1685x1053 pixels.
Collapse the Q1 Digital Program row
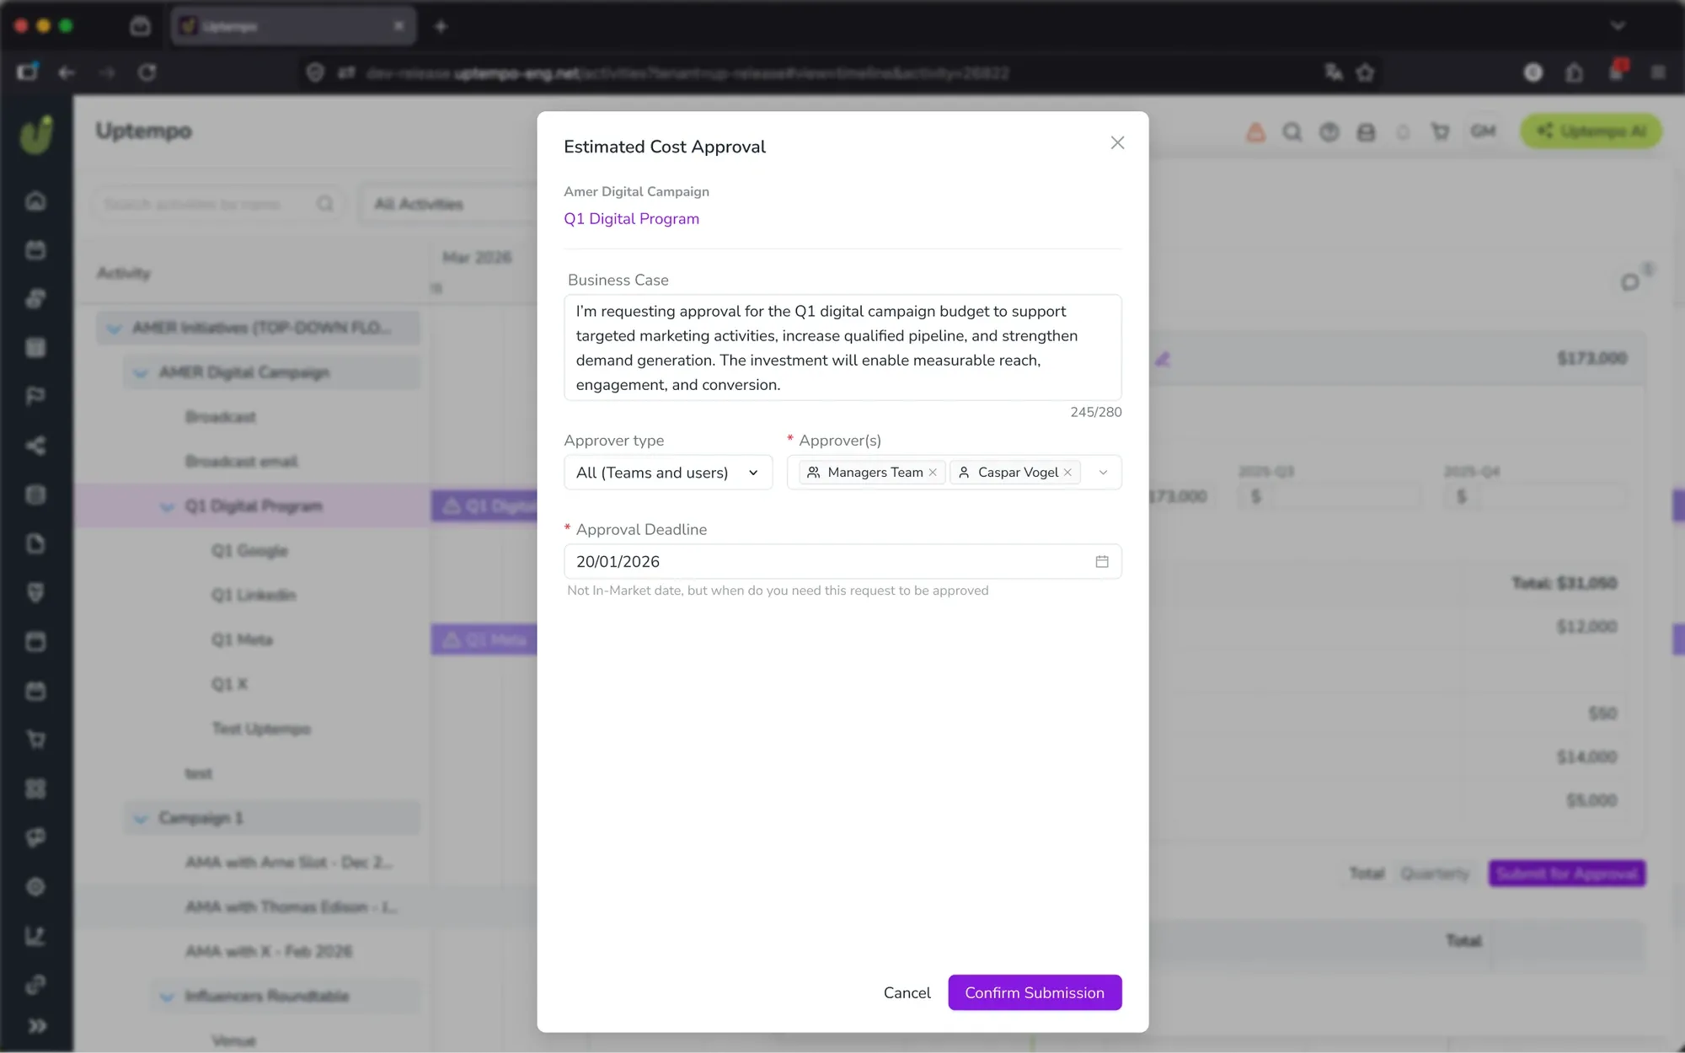pyautogui.click(x=167, y=506)
